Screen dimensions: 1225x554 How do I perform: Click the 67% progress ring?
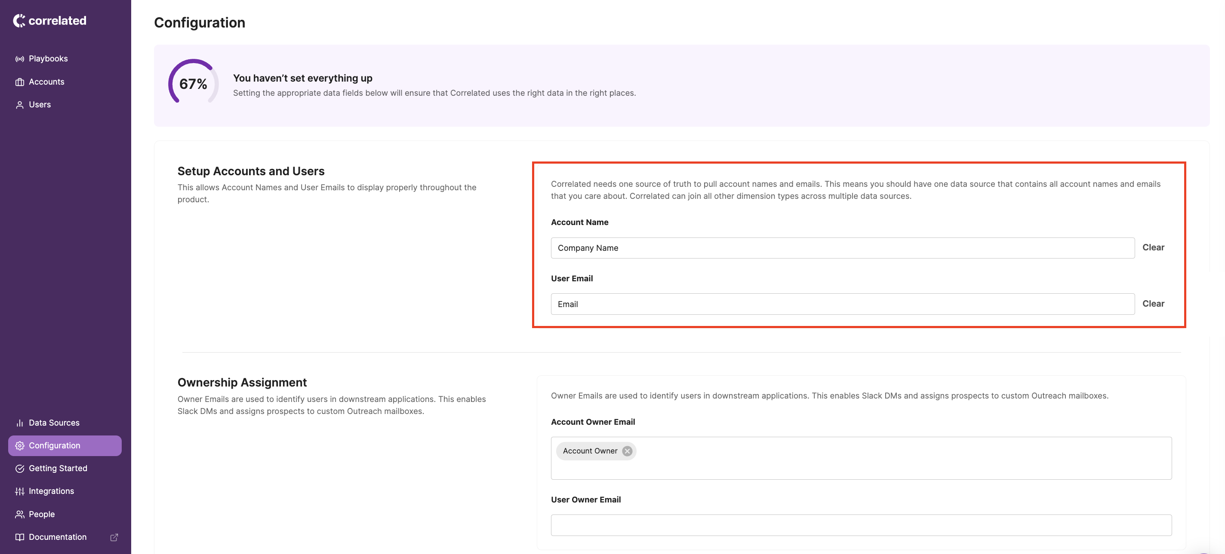pos(193,84)
